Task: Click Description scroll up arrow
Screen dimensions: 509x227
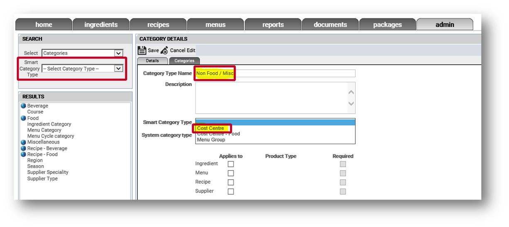Action: [x=351, y=92]
